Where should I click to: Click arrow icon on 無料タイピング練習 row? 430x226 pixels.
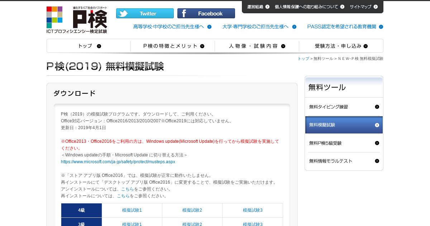[377, 107]
